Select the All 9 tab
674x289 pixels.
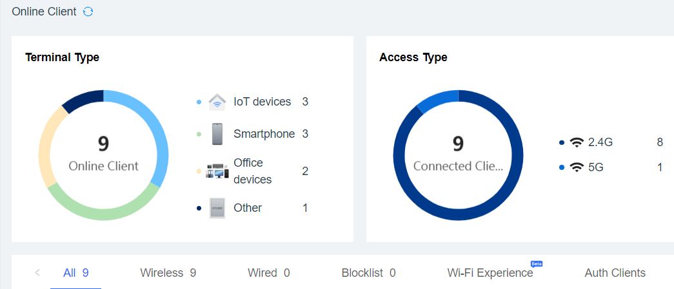76,273
